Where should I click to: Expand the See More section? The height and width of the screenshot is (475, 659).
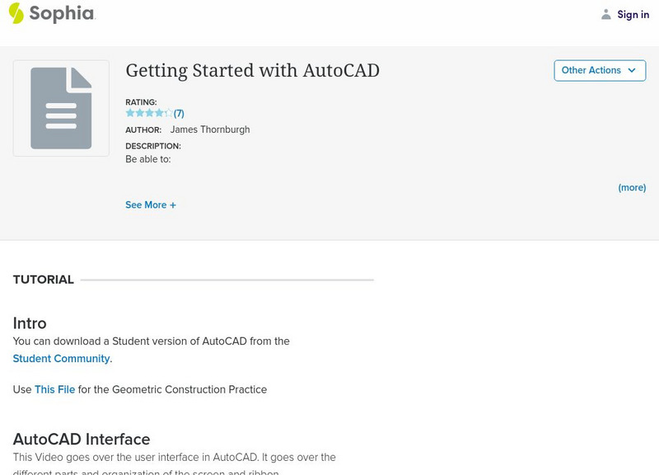click(x=151, y=205)
